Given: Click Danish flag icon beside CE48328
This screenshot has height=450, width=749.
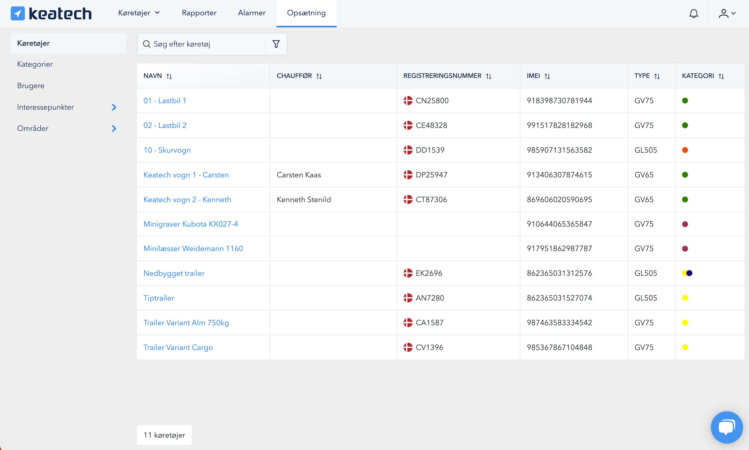Looking at the screenshot, I should click(408, 125).
